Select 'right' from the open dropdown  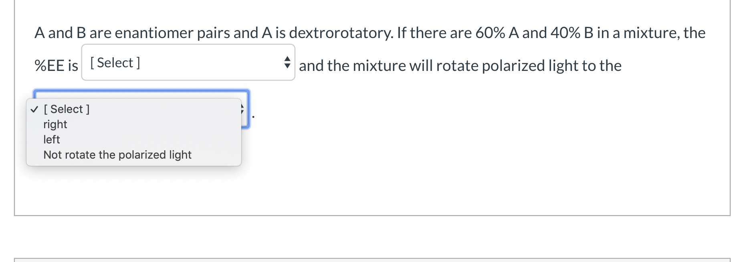click(55, 124)
